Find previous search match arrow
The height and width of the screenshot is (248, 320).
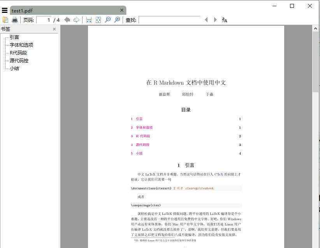(206, 19)
